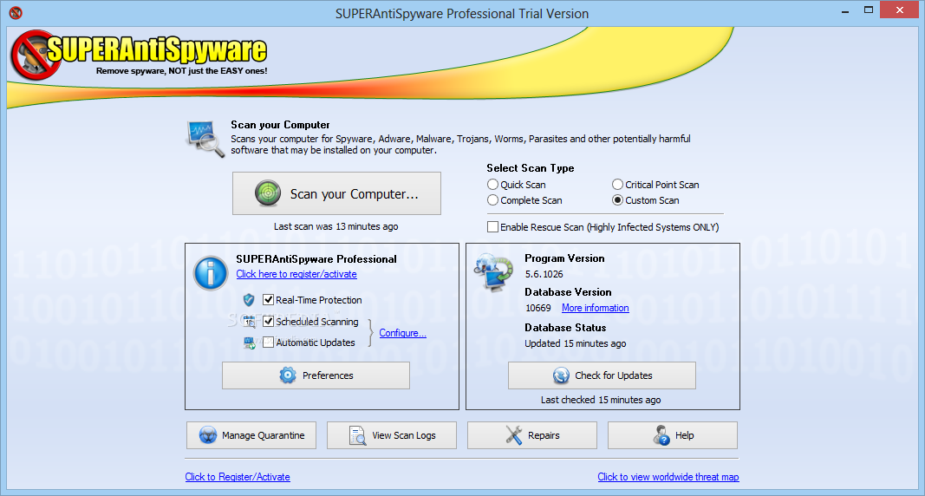Image resolution: width=925 pixels, height=496 pixels.
Task: Click 'Last scan was 13 minutes ago' text
Action: [x=335, y=226]
